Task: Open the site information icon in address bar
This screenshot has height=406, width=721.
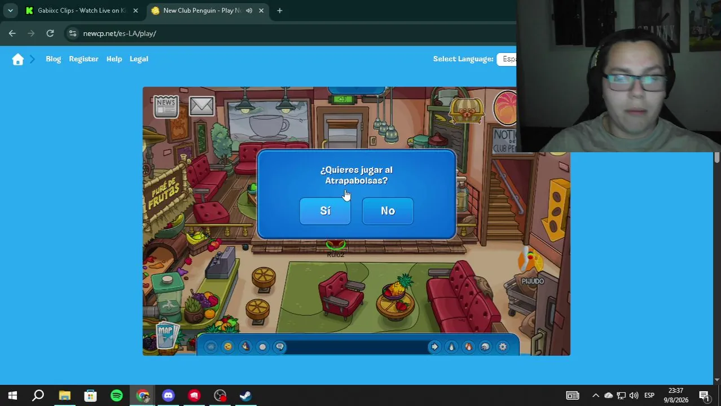Action: [x=72, y=33]
